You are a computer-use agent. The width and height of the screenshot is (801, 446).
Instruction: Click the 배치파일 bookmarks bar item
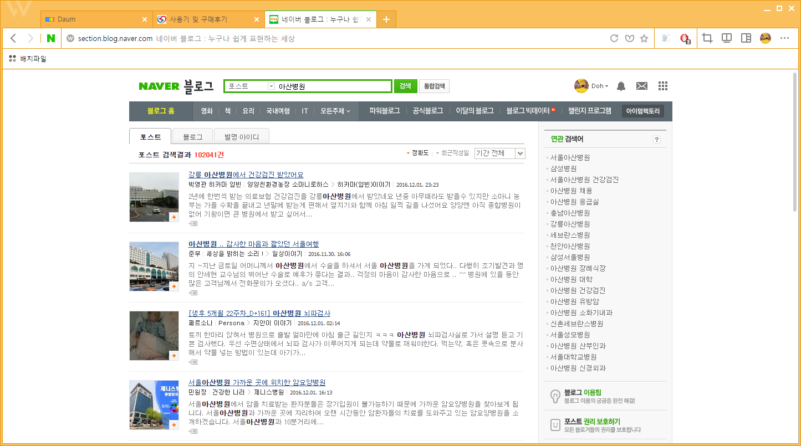pyautogui.click(x=28, y=58)
